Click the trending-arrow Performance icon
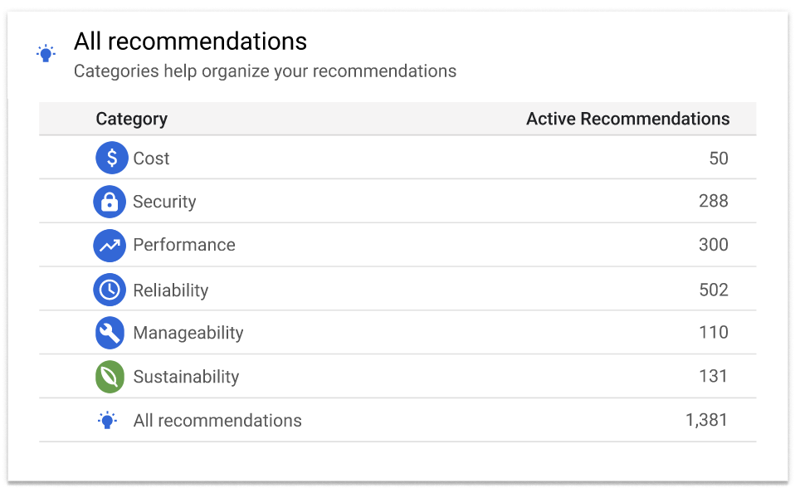 coord(110,245)
